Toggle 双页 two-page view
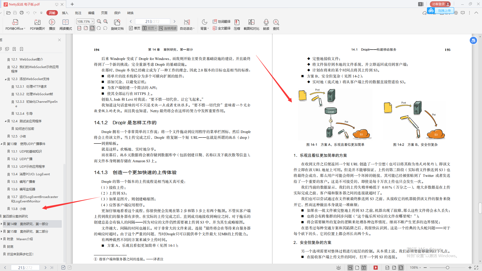 (149, 28)
